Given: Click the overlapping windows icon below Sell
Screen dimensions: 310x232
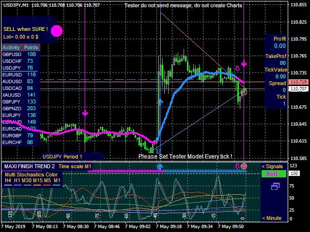Looking at the screenshot, I should point(275,186).
